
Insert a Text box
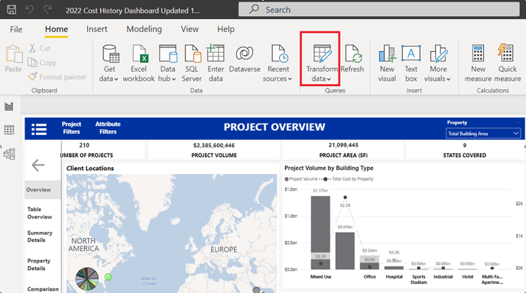tap(411, 63)
